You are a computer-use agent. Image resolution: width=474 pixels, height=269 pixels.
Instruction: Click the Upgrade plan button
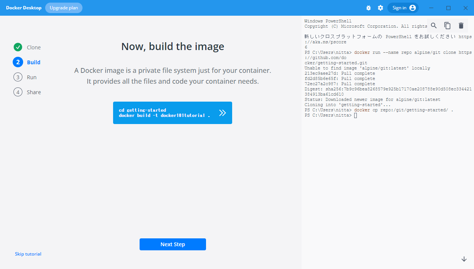point(64,8)
